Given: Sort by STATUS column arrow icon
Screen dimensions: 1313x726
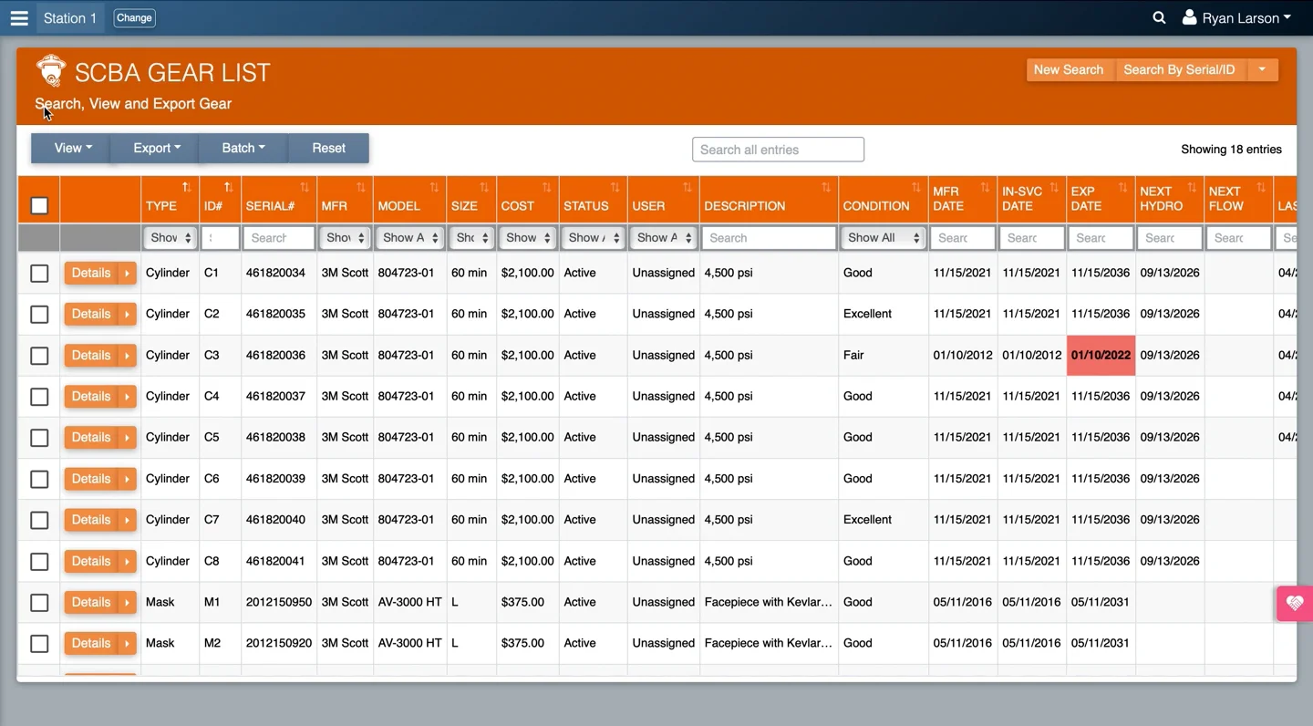Looking at the screenshot, I should (615, 187).
